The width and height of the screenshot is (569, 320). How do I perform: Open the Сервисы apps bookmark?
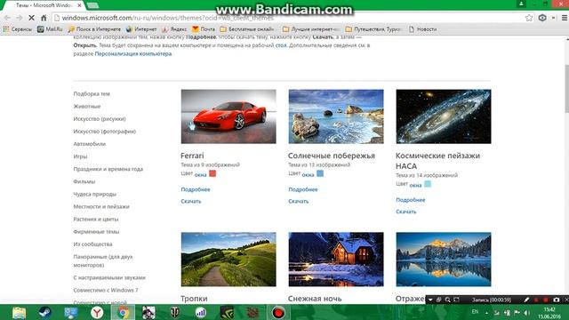tap(18, 29)
